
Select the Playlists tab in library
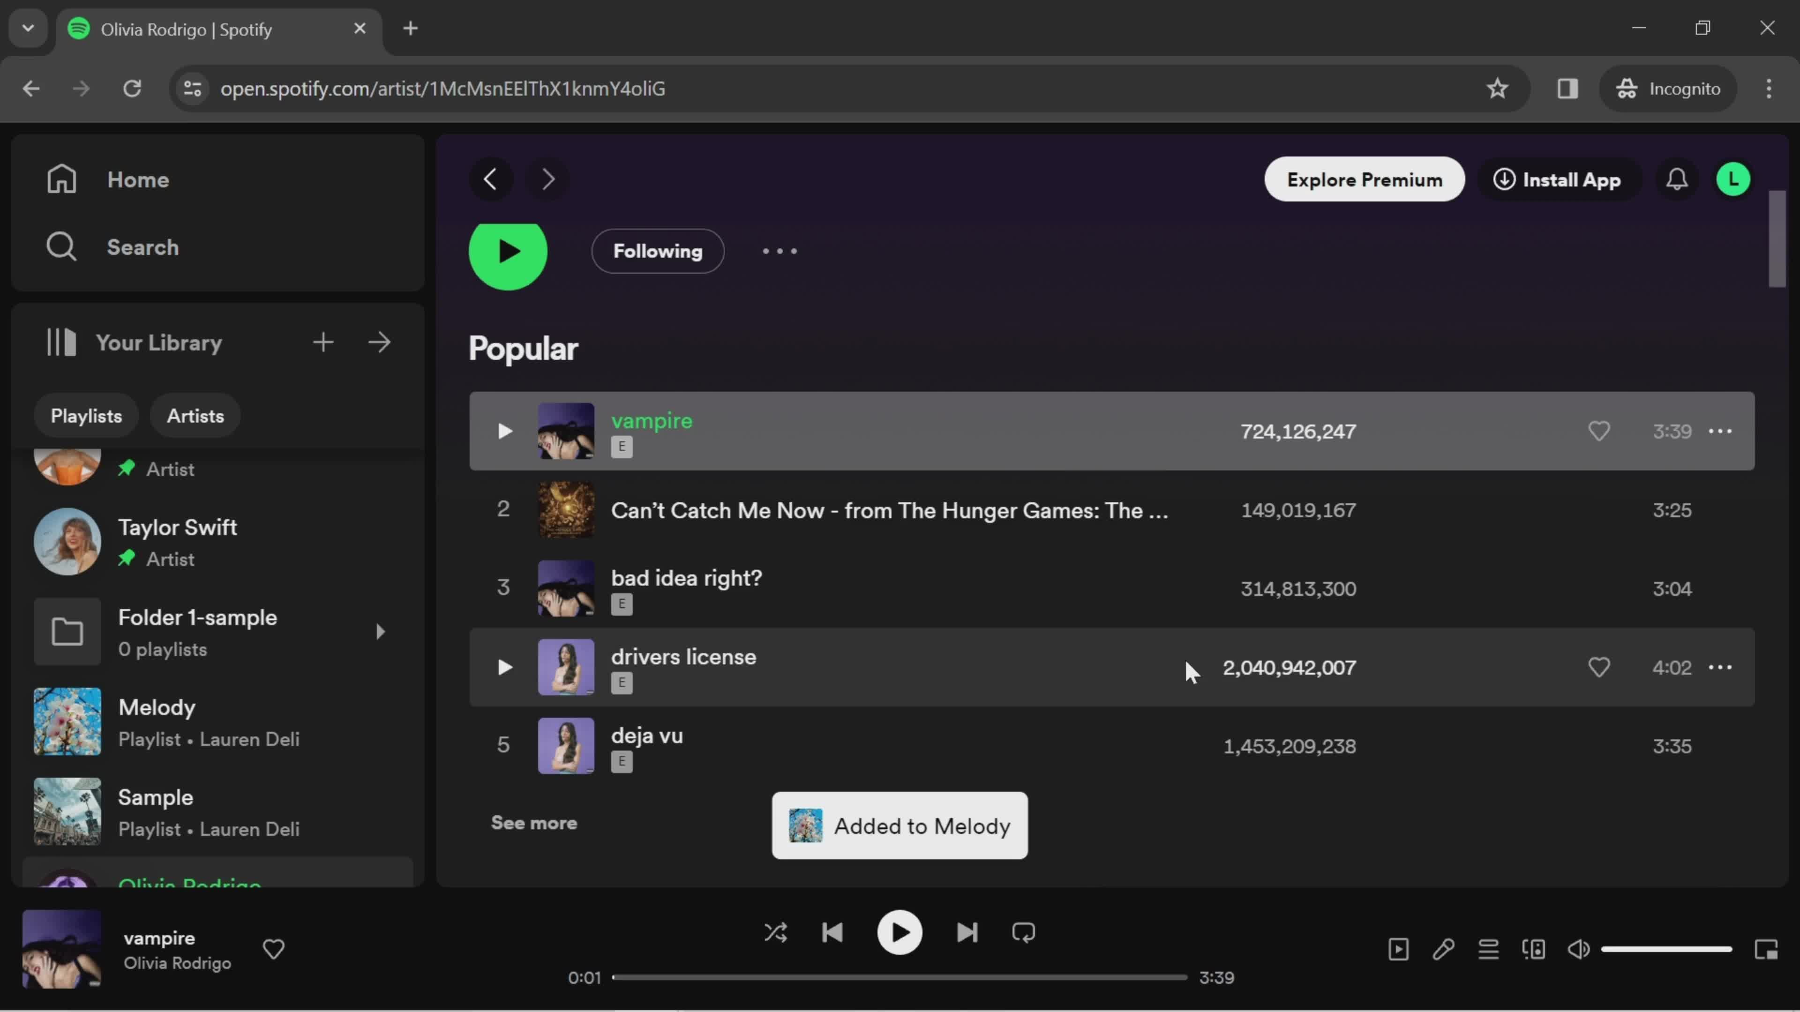tap(85, 415)
